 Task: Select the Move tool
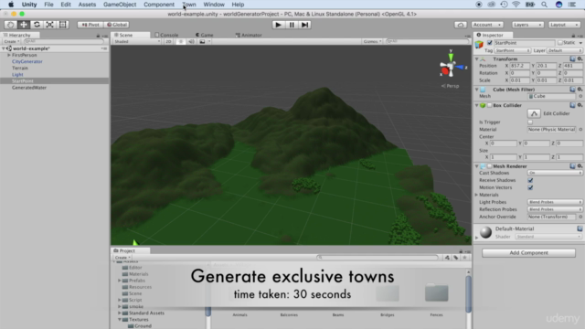24,25
